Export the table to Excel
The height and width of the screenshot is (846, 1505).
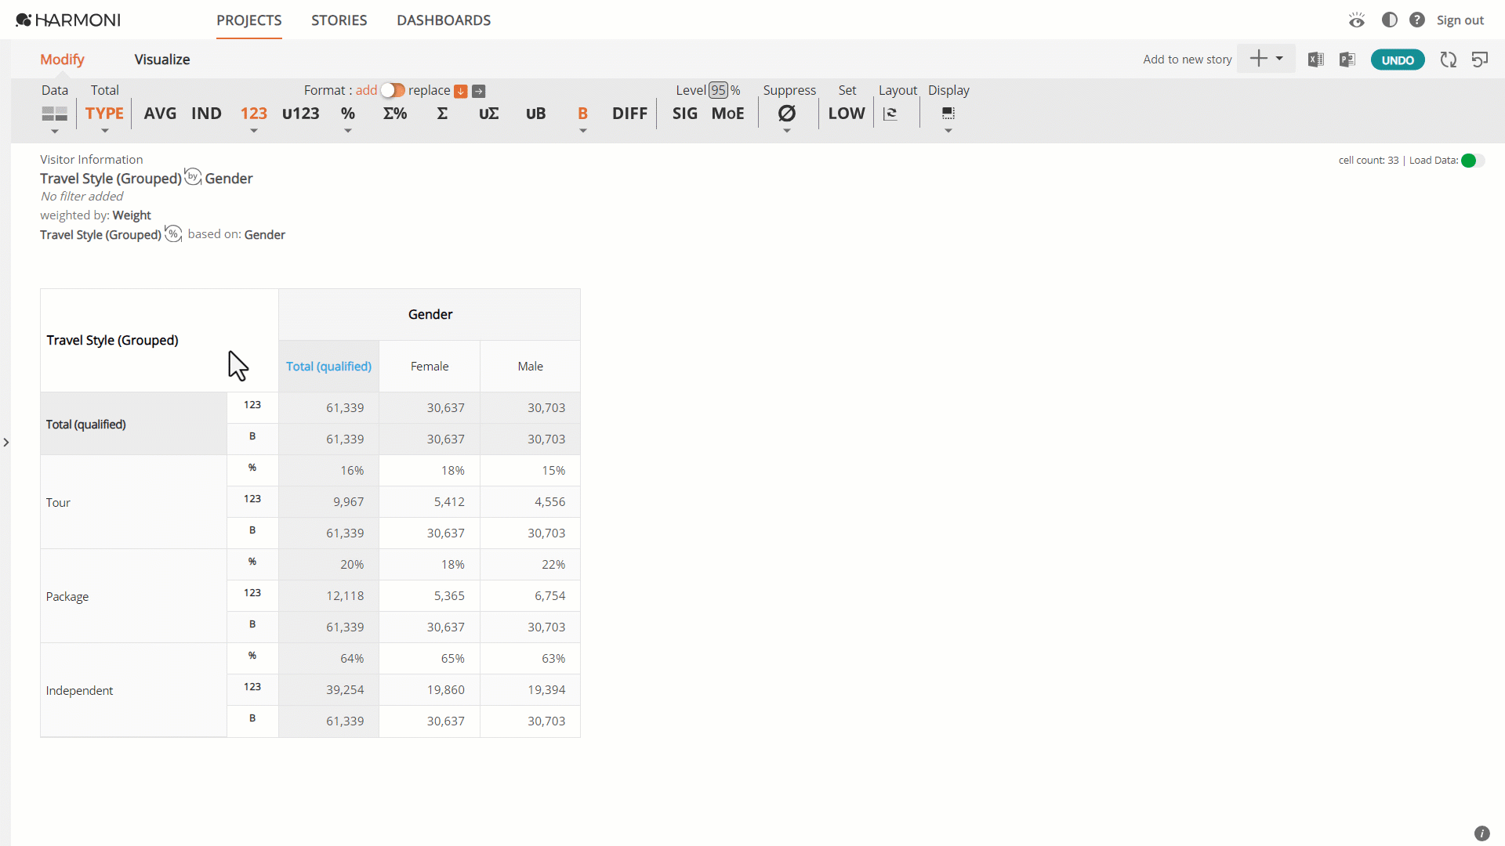point(1316,60)
